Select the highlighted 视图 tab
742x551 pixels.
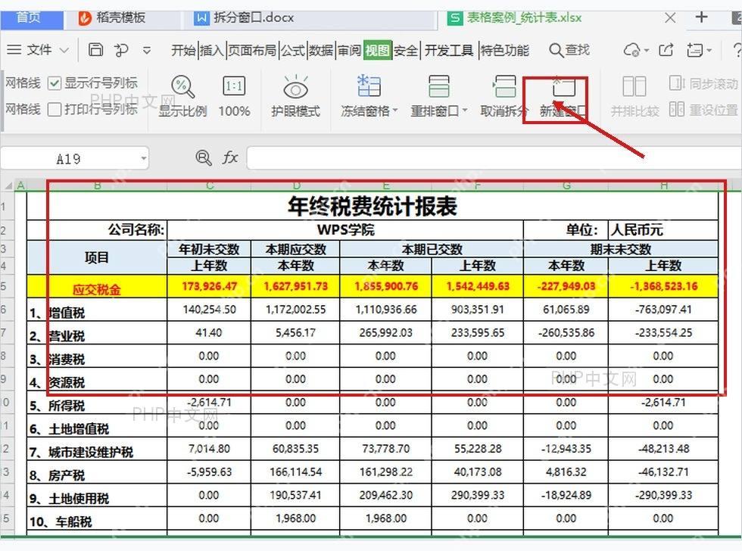tap(378, 50)
